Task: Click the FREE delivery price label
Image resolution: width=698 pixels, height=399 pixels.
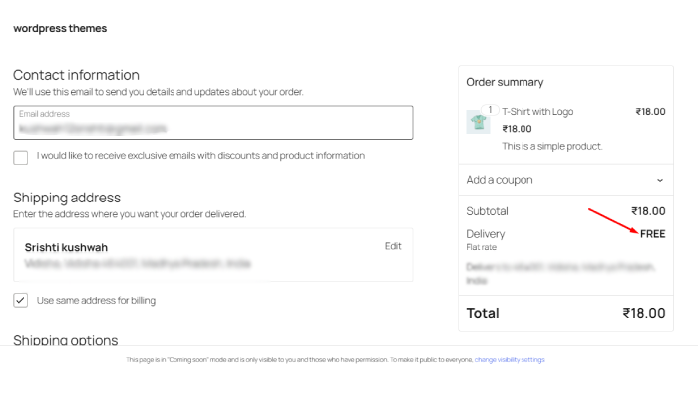Action: 652,234
